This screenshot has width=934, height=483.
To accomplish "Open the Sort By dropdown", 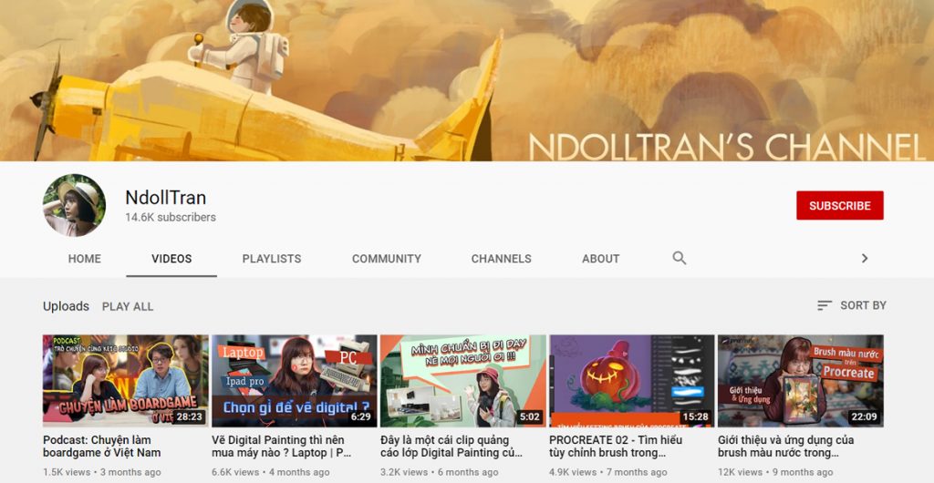I will pos(851,305).
